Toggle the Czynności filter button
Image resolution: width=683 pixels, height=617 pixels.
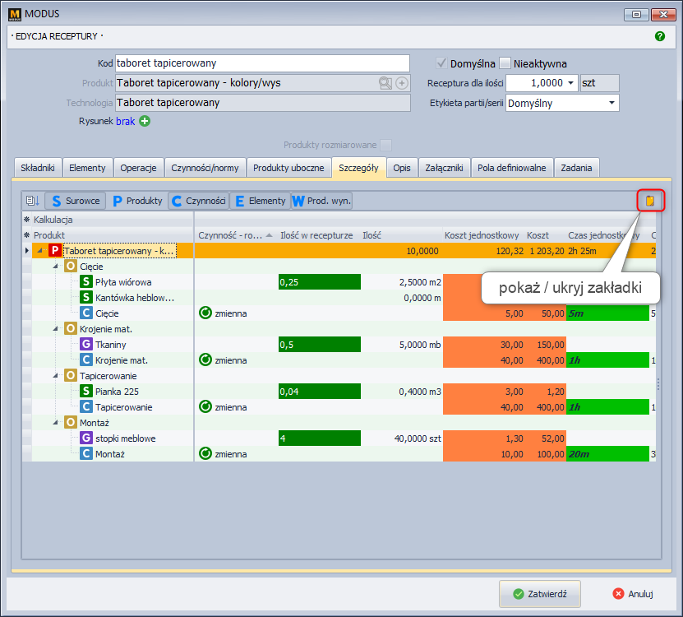pos(198,201)
